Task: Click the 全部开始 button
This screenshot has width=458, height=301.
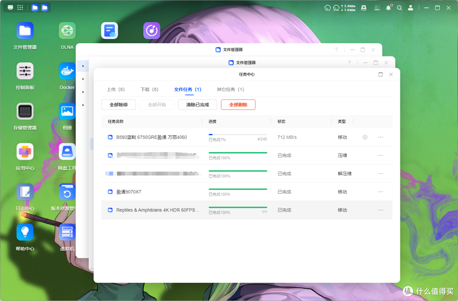Action: pyautogui.click(x=157, y=105)
